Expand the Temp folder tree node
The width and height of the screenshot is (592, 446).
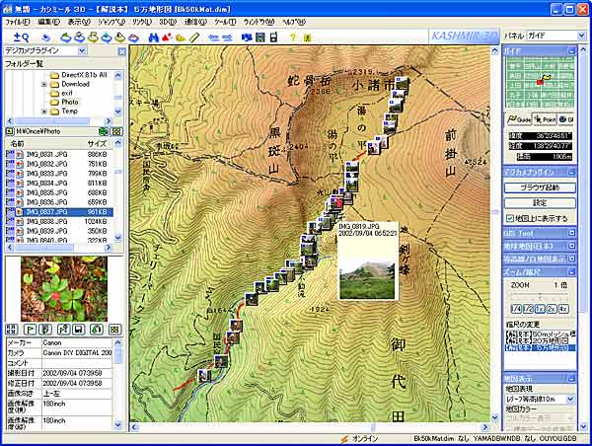(42, 111)
